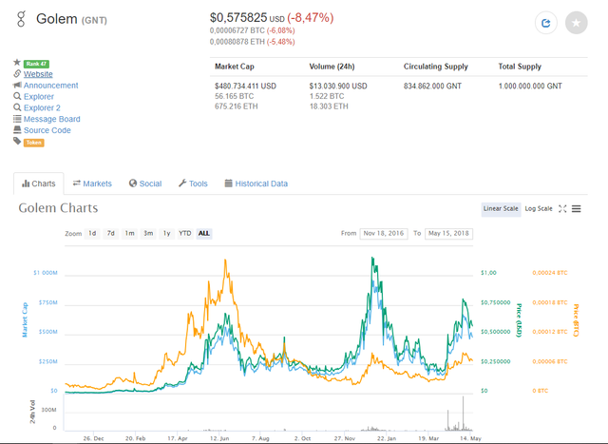608x444 pixels.
Task: Toggle chart fullscreen view icon
Action: [562, 209]
